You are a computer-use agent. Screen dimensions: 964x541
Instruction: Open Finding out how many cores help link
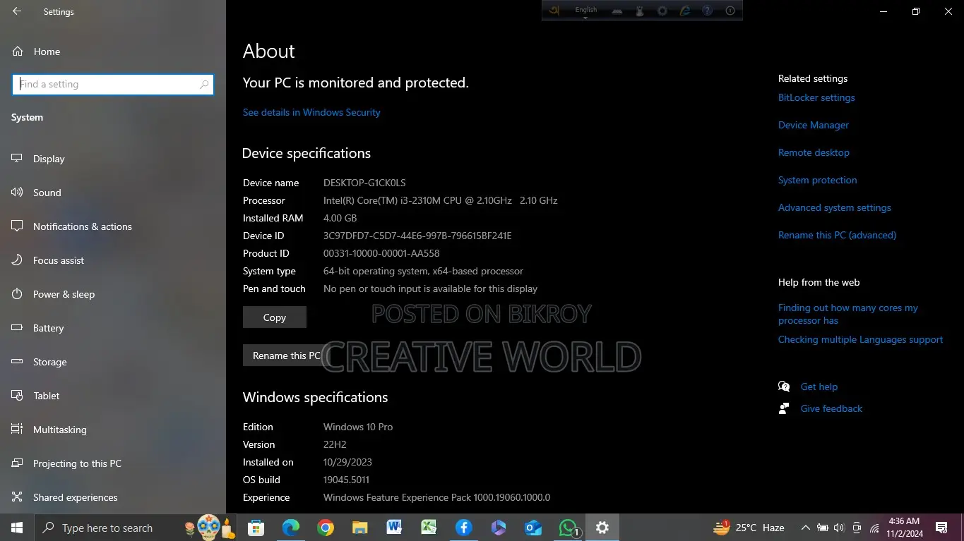pos(848,314)
